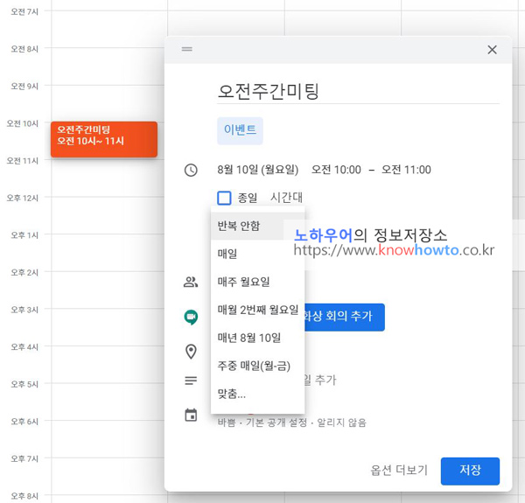This screenshot has width=525, height=503.
Task: Click the guests people icon
Action: coord(191,283)
